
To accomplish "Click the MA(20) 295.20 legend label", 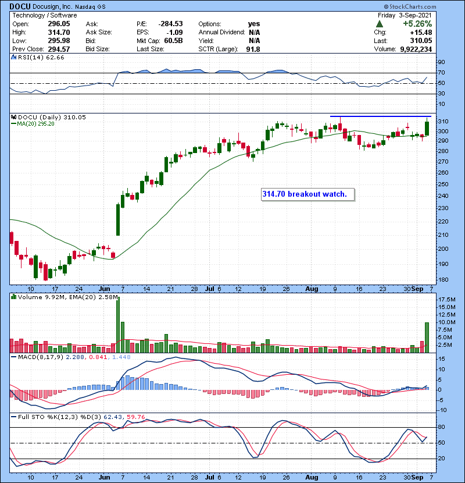I will point(35,124).
